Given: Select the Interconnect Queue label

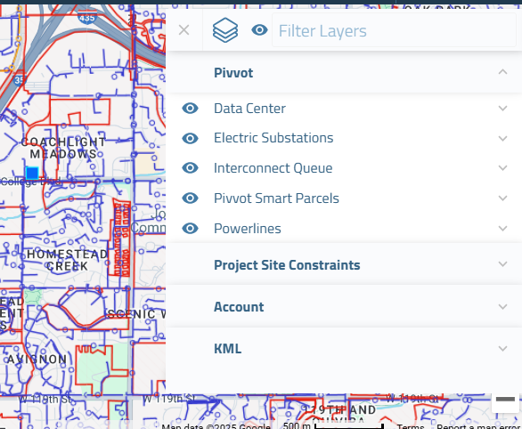Looking at the screenshot, I should click(273, 168).
